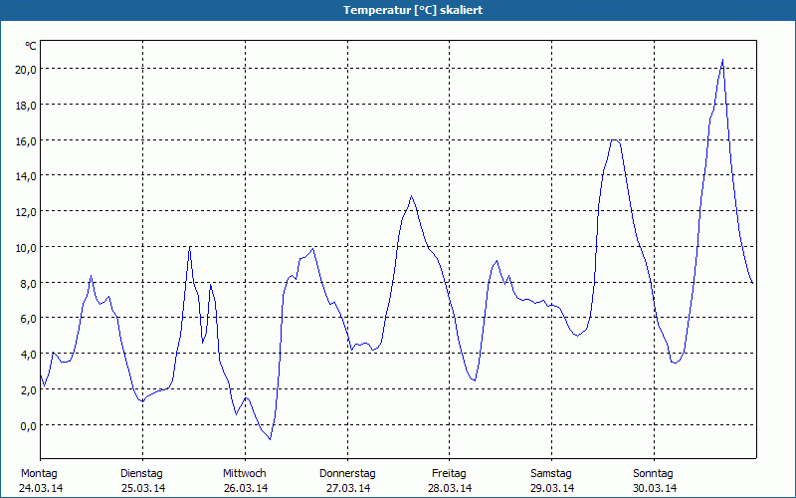The height and width of the screenshot is (498, 796).
Task: Click the 0,0 axis label
Action: coord(28,425)
